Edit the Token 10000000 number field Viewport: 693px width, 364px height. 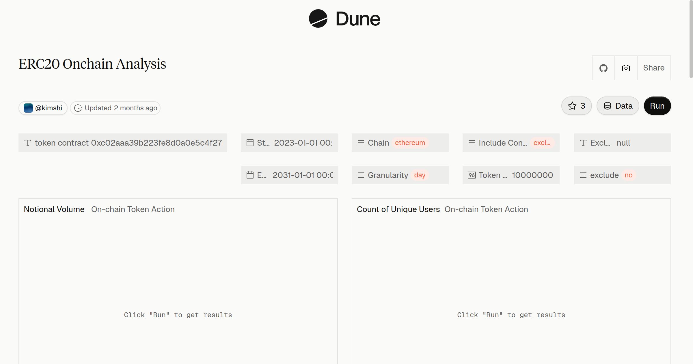[511, 175]
